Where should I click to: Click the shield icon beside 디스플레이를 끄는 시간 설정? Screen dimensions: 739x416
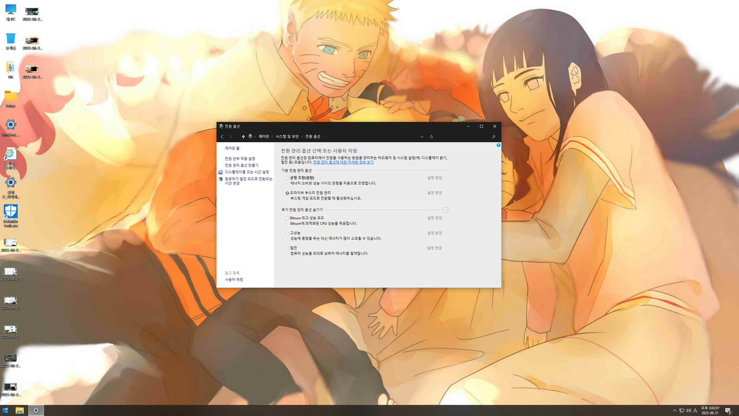220,172
